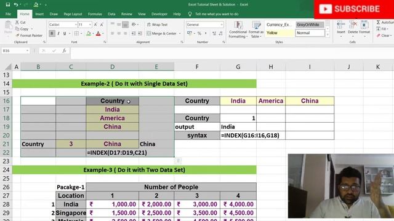Viewport: 394px width, 221px height.
Task: Align text to the top
Action: coord(112,25)
